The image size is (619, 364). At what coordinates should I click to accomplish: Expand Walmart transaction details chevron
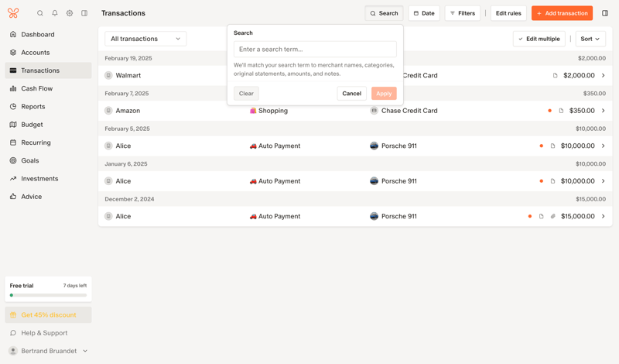(x=604, y=75)
